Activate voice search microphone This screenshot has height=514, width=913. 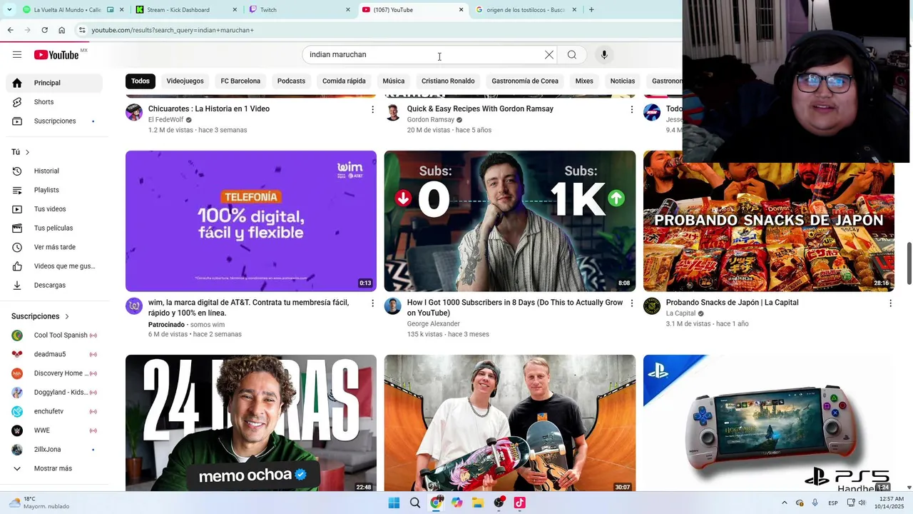(604, 55)
